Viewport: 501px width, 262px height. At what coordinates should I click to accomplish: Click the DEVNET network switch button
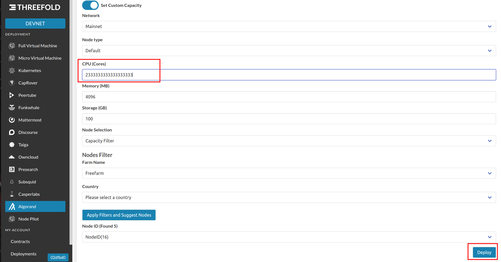[35, 23]
